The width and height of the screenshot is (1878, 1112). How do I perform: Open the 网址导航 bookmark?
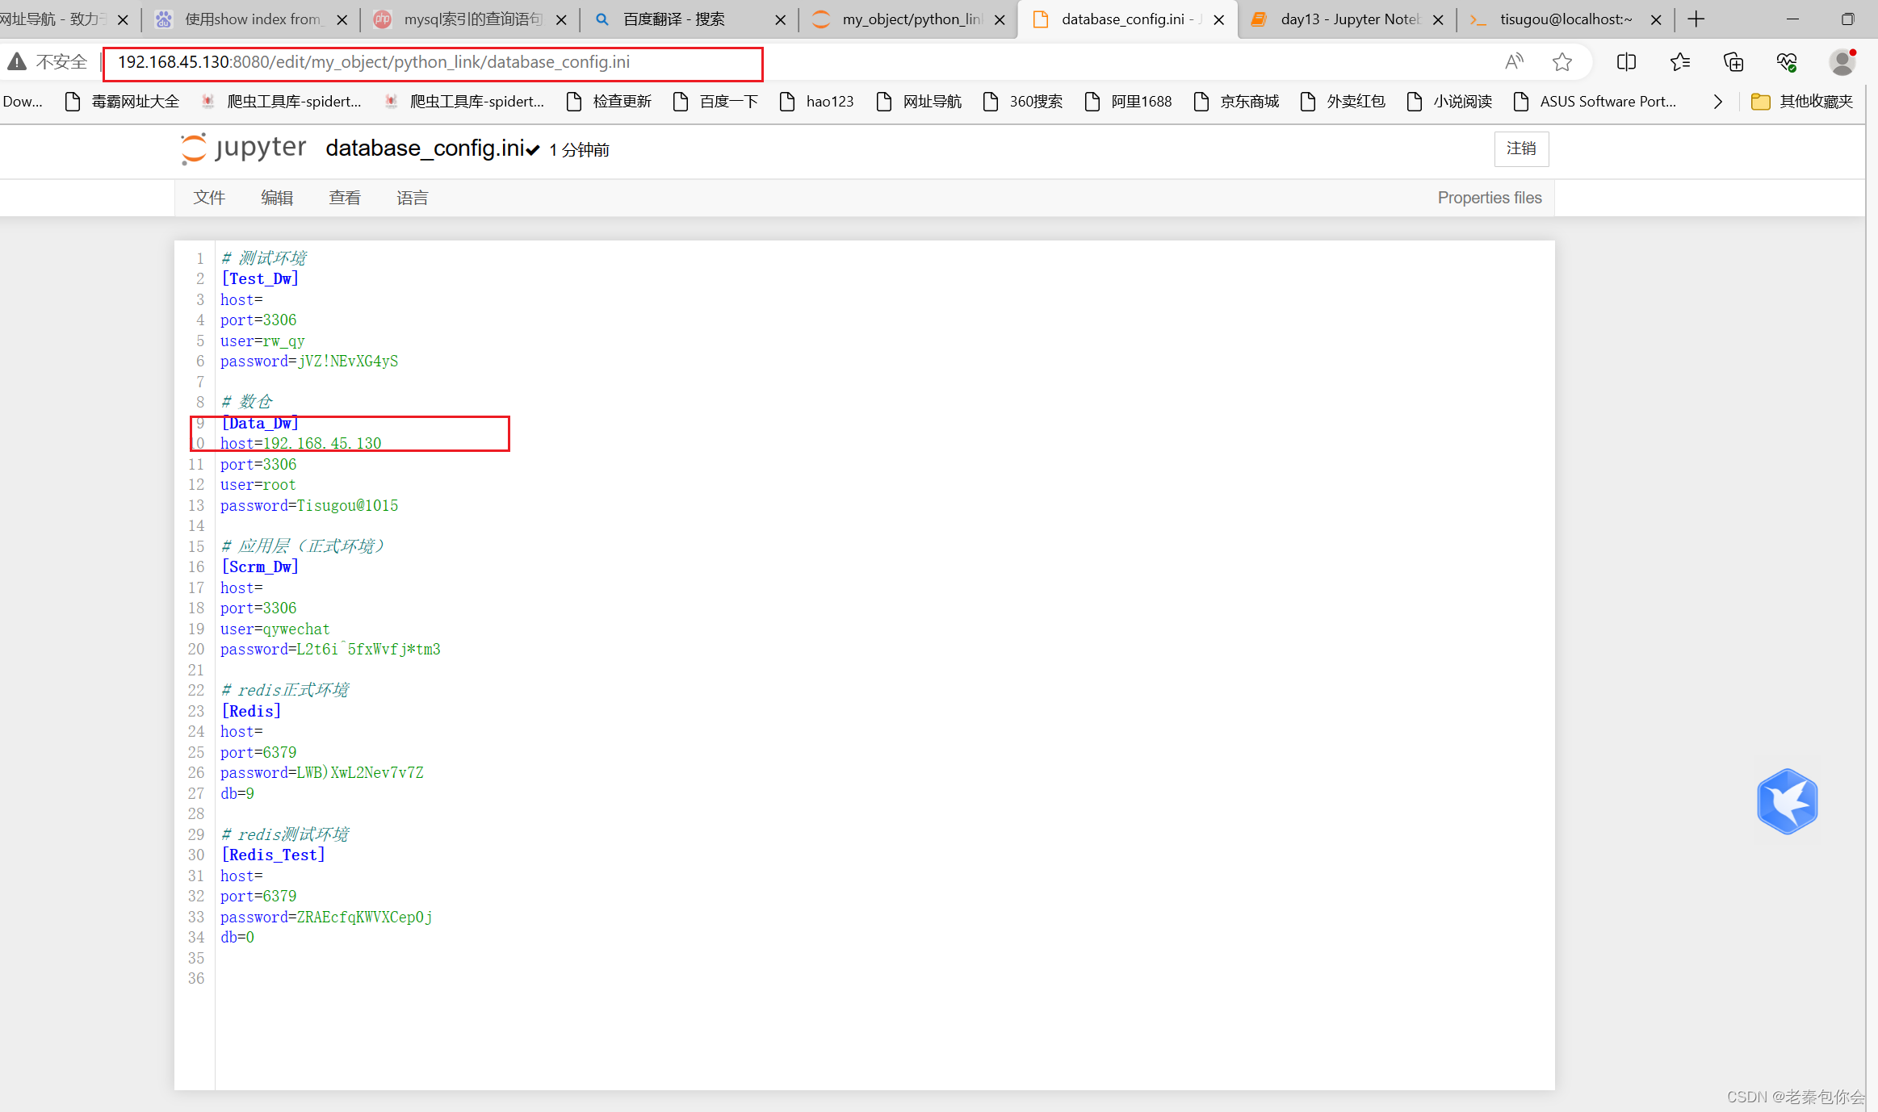tap(920, 102)
